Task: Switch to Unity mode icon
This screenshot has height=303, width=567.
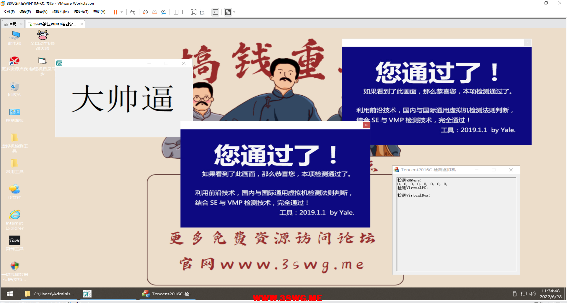Action: (203, 12)
